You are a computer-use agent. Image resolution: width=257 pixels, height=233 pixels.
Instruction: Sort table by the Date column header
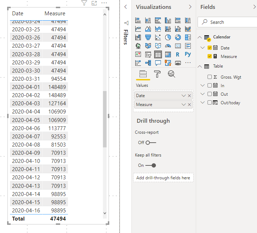(18, 14)
